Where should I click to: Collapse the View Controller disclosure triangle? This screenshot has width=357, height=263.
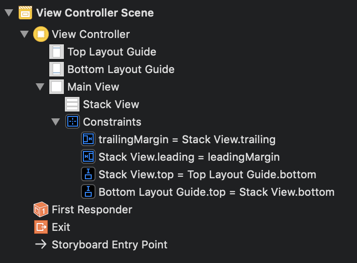pos(24,34)
